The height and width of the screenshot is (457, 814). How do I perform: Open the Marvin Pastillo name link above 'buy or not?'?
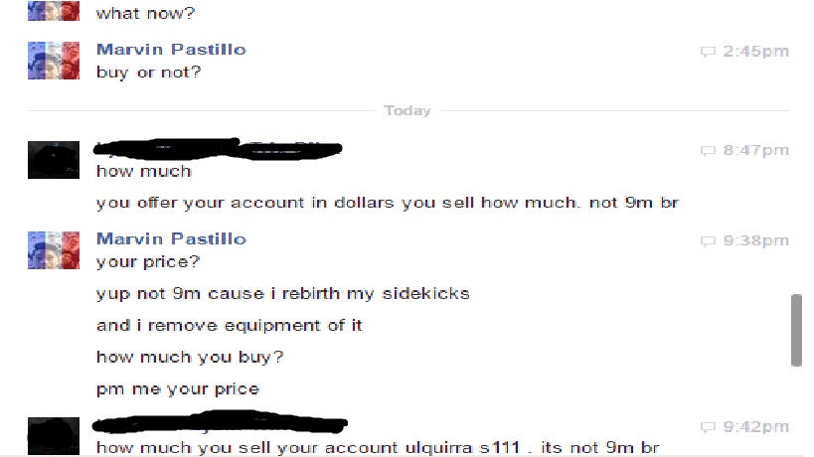click(x=171, y=50)
